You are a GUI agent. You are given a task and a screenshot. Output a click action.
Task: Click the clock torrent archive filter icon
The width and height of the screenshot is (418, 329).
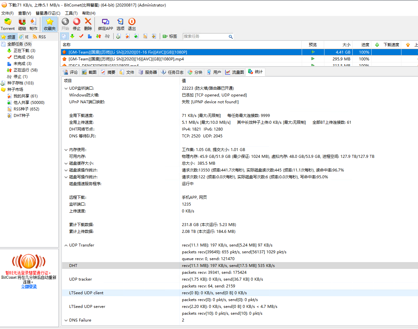(x=119, y=36)
